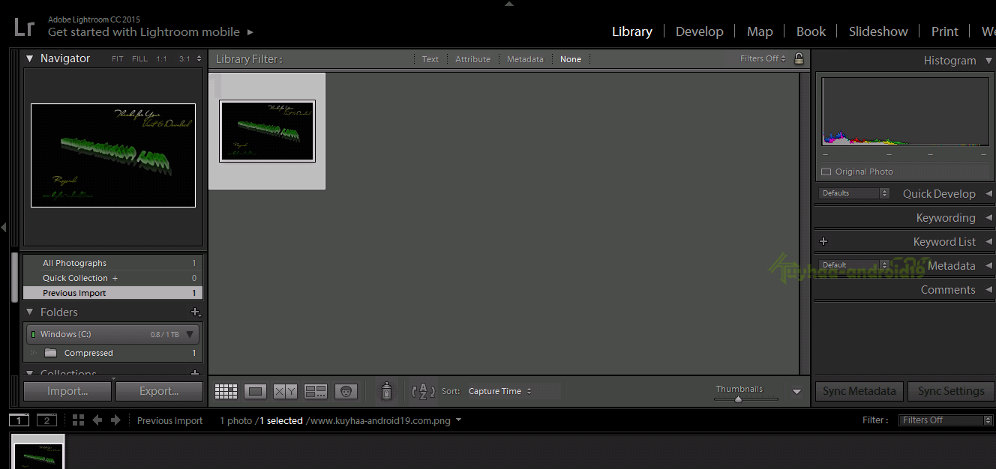
Task: Go back with filmstrip left arrow
Action: coord(97,420)
